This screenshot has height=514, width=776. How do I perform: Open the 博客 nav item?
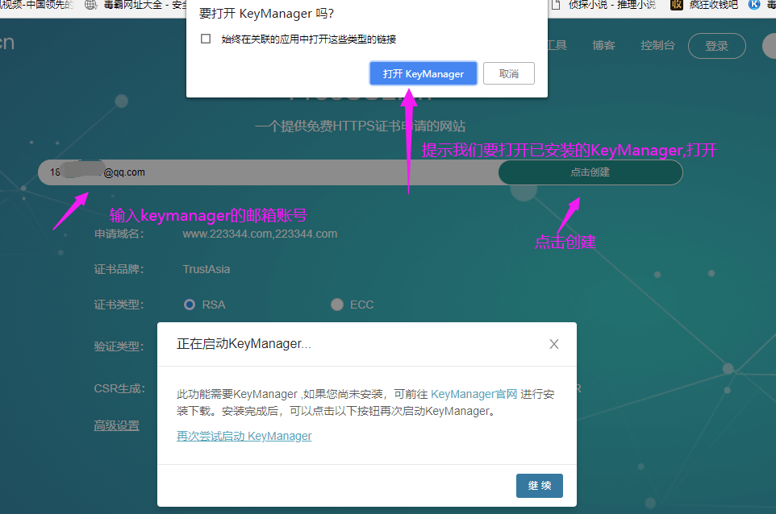[603, 45]
